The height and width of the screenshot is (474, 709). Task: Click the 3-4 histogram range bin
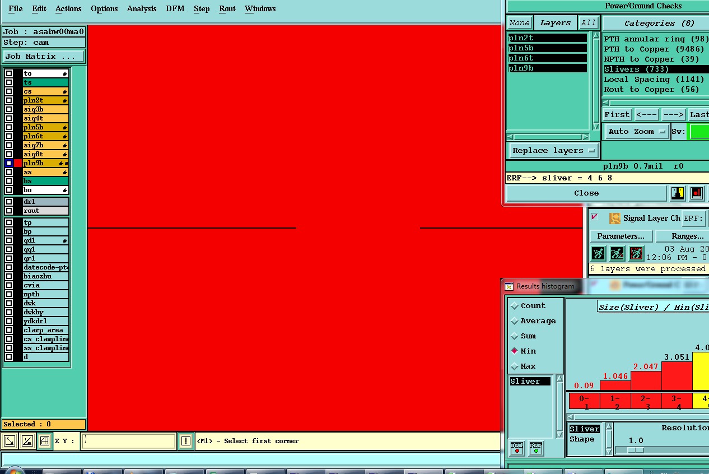pos(677,402)
